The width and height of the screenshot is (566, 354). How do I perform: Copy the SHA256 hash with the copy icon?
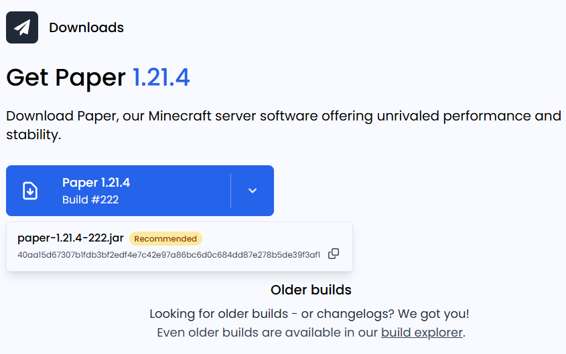(334, 254)
